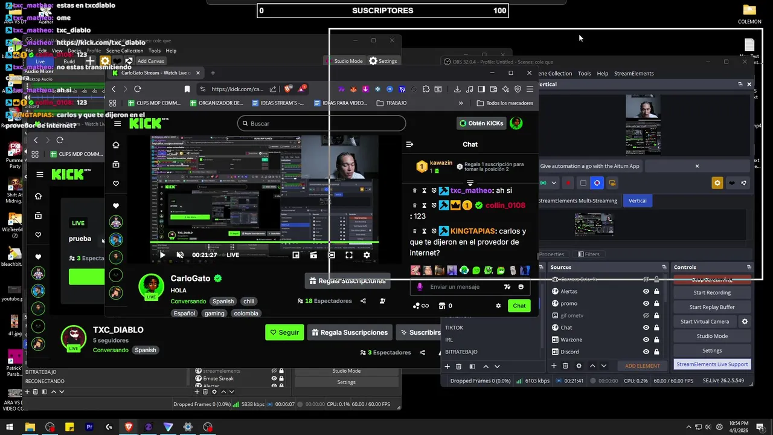
Task: Hide the Warzone source
Action: tap(646, 340)
